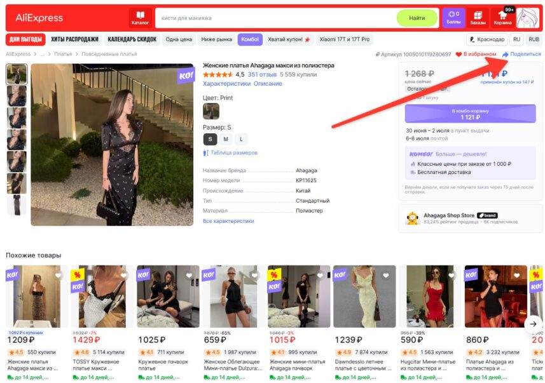545x383 pixels.
Task: Click the AliExpress logo
Action: click(x=39, y=18)
